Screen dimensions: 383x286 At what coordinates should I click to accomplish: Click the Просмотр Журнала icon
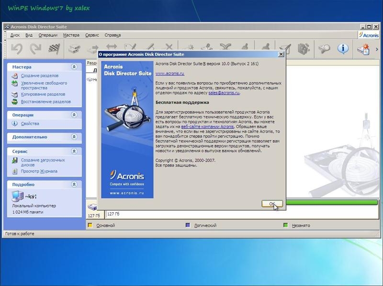[15, 171]
